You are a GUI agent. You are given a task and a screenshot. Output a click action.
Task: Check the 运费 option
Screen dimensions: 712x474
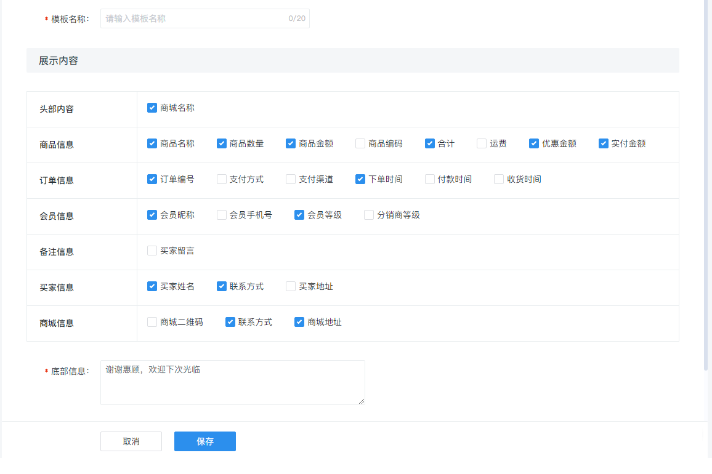(482, 143)
